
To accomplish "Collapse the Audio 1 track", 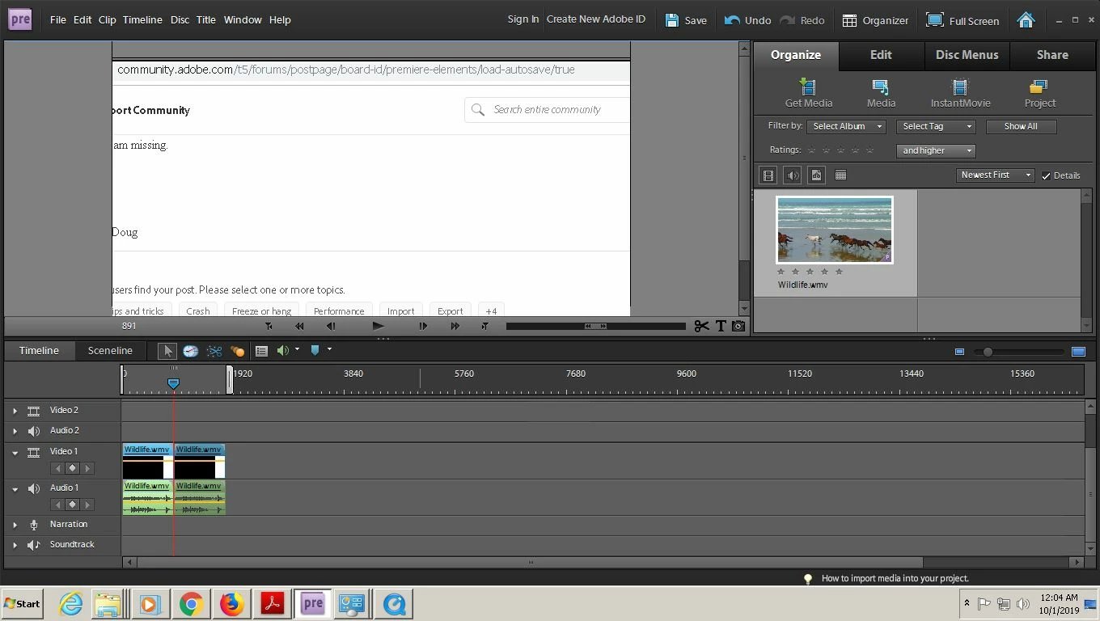I will 15,488.
